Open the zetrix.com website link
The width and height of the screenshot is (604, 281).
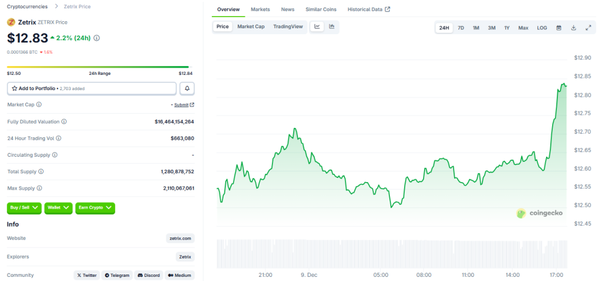pyautogui.click(x=180, y=239)
